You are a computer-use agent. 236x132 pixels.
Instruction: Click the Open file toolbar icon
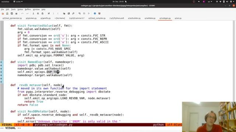coord(3,14)
